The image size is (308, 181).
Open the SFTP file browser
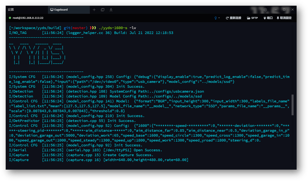coord(252,18)
